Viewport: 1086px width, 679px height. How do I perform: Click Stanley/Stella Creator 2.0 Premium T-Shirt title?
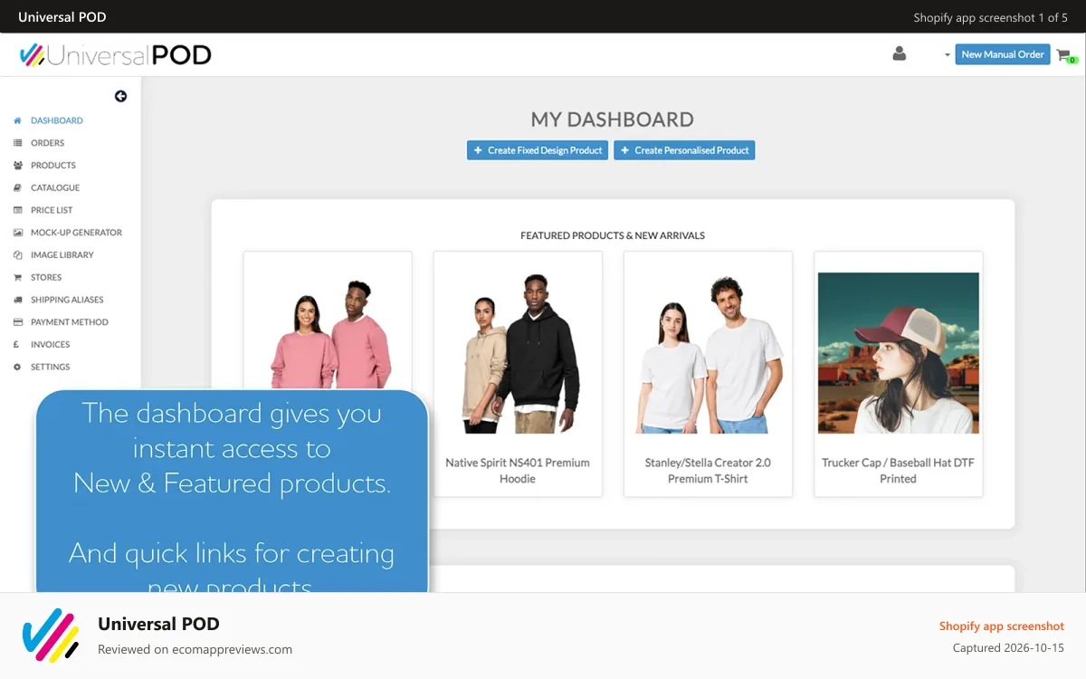click(x=708, y=471)
